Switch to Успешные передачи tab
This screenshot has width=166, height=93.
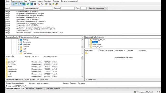(53, 88)
